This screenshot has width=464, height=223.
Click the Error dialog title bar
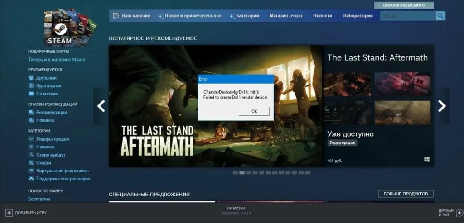pos(236,79)
